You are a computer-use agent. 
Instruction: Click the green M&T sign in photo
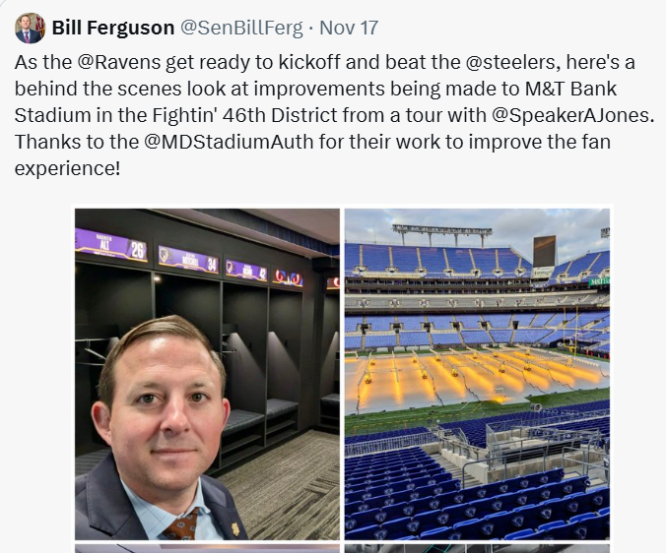(x=599, y=280)
